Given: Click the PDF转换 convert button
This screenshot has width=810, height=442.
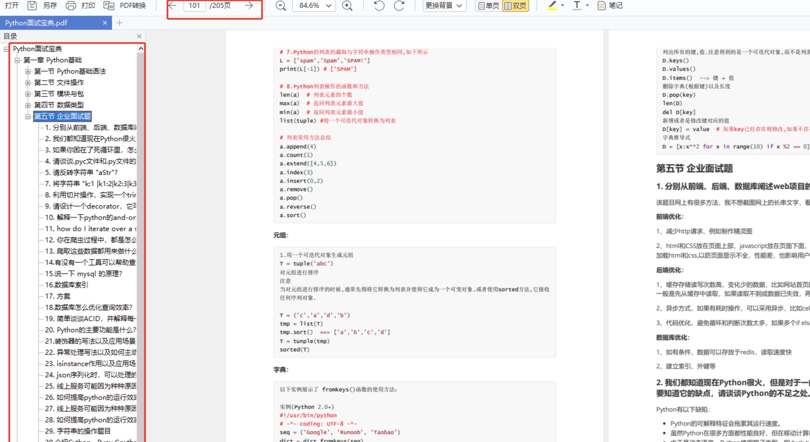Looking at the screenshot, I should coord(125,6).
